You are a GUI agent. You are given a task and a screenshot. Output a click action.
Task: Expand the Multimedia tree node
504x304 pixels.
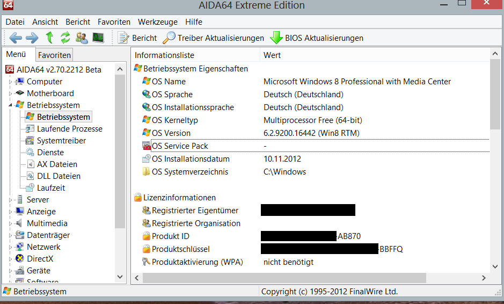click(10, 223)
